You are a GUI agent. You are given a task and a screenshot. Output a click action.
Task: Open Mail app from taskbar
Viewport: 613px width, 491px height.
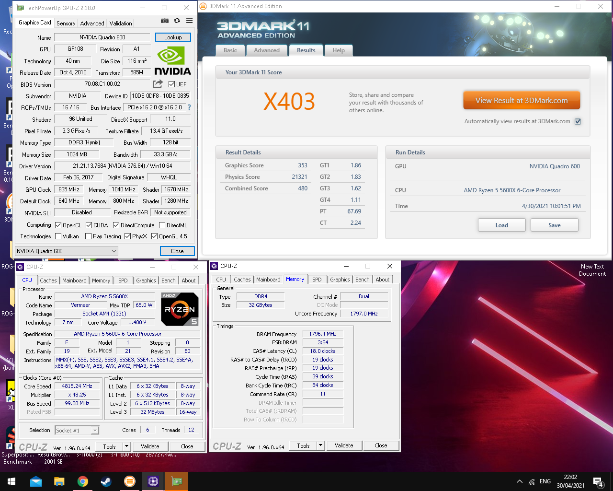36,481
